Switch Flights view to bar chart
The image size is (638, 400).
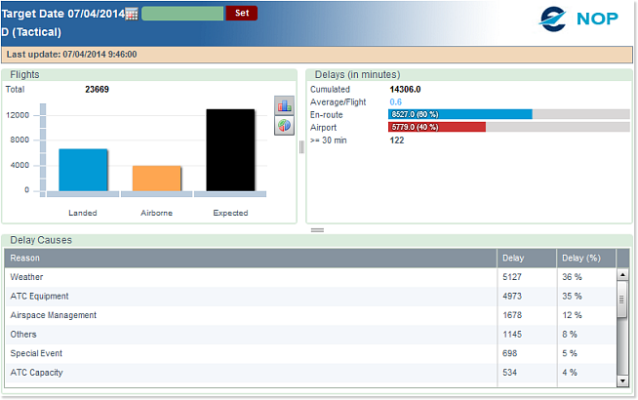click(284, 105)
